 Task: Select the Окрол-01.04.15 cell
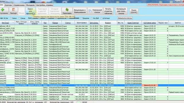[150, 97]
